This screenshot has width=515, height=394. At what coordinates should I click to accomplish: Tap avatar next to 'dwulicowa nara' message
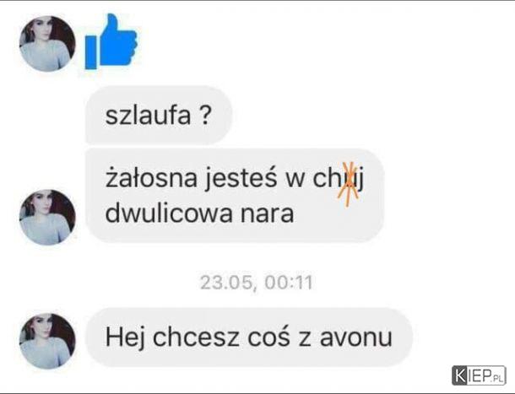point(47,218)
